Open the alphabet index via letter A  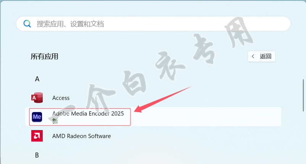(37, 79)
